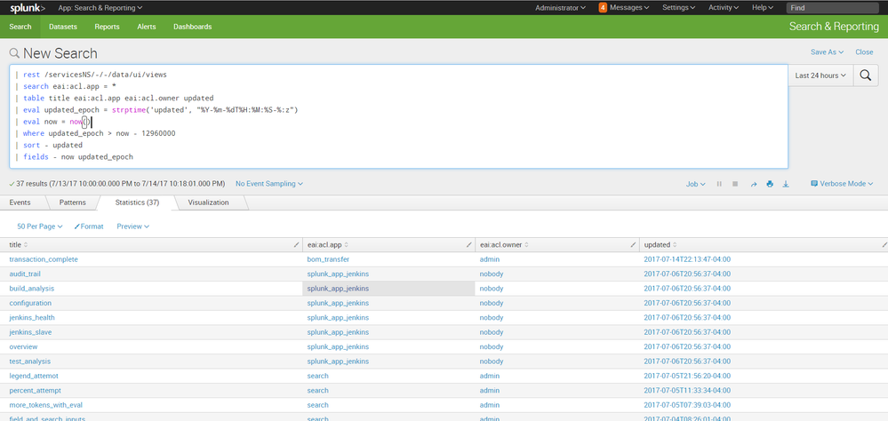
Task: Switch to Statistics (37) tab
Action: coord(137,203)
